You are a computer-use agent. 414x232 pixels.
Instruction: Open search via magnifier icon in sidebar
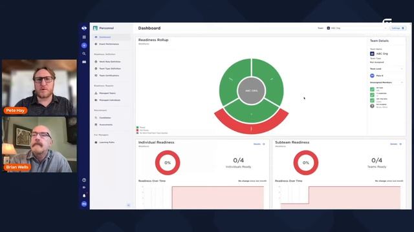(84, 53)
